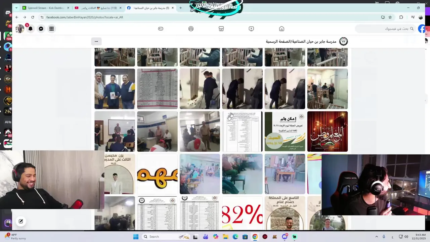Open the Facebook Gaming tab icon
The image size is (430, 242).
click(x=161, y=29)
